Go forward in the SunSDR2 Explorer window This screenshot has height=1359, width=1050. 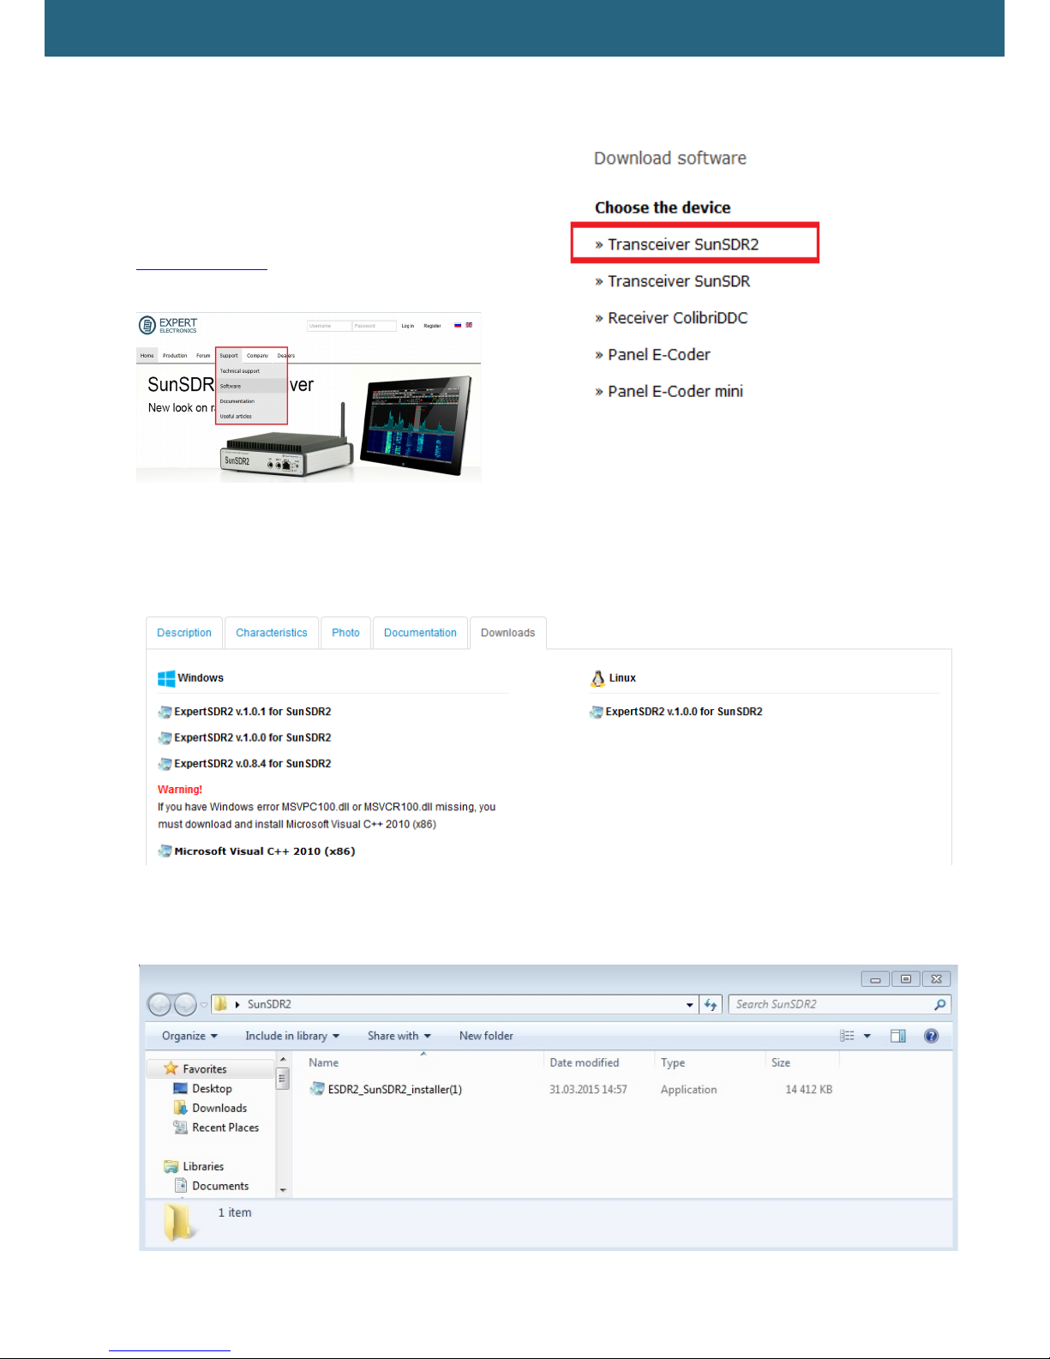click(x=185, y=1004)
